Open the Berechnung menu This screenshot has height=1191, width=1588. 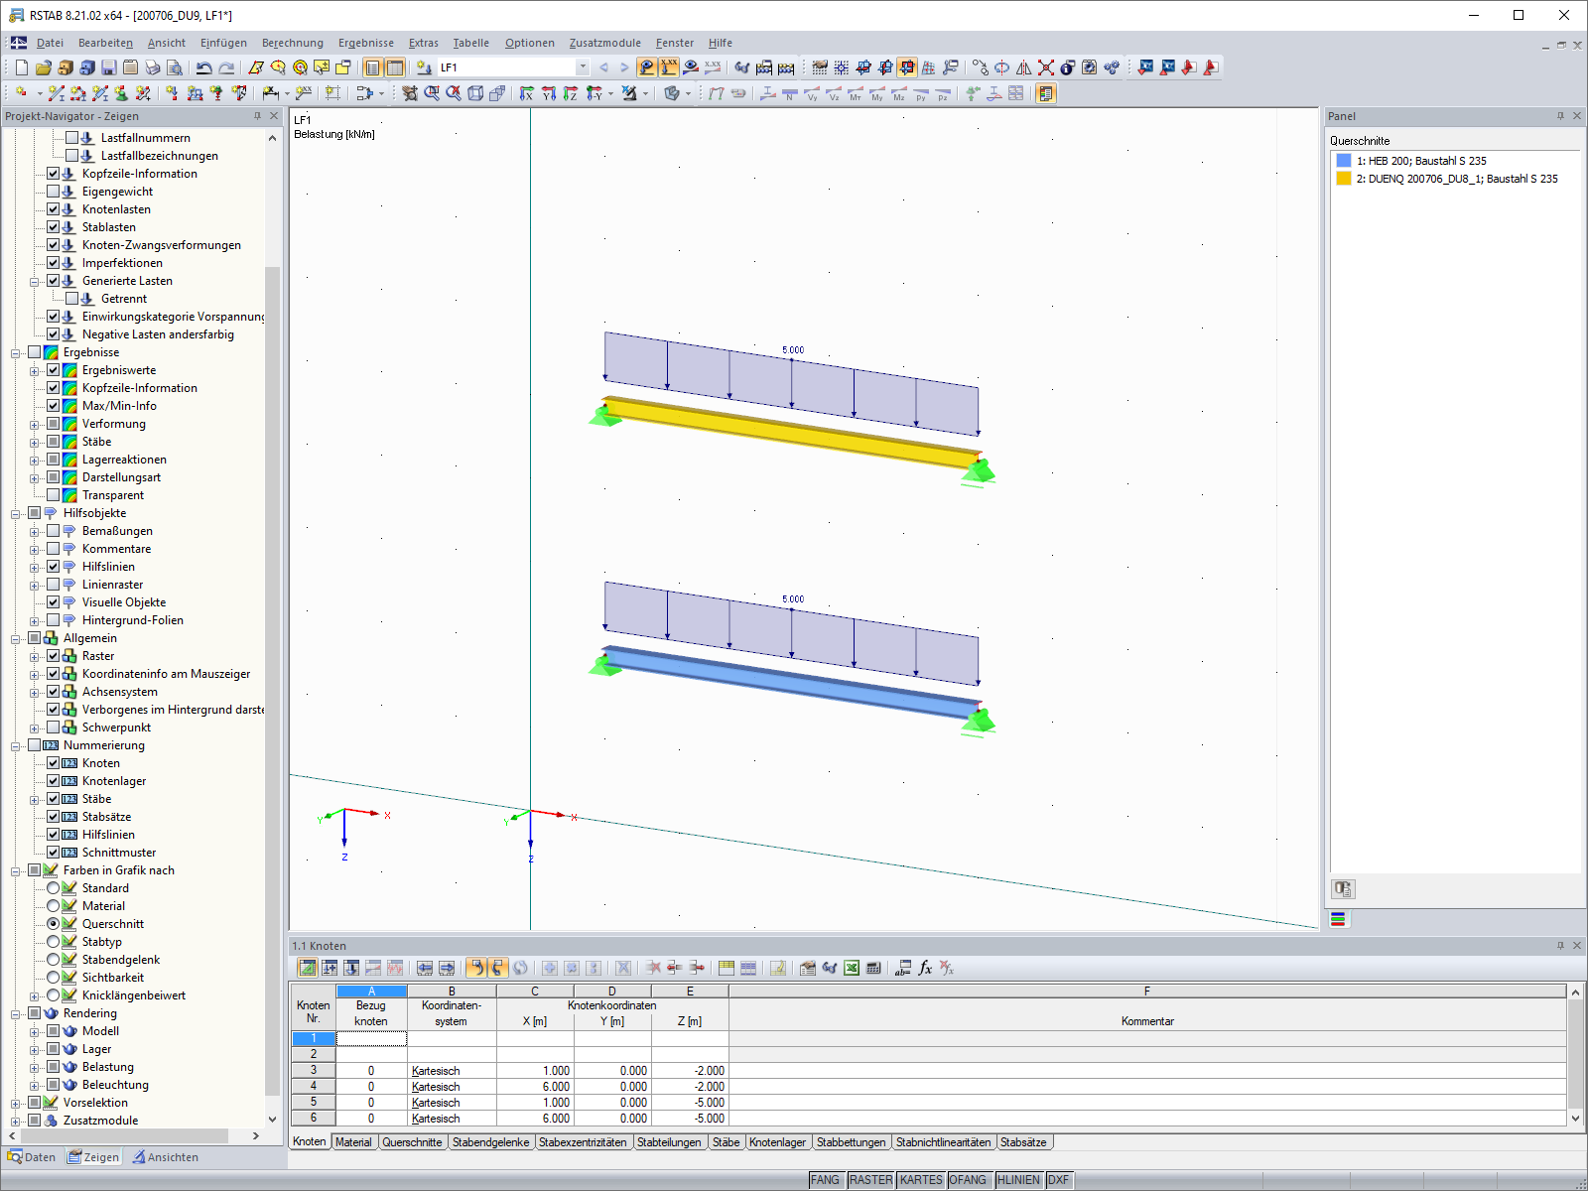point(292,43)
